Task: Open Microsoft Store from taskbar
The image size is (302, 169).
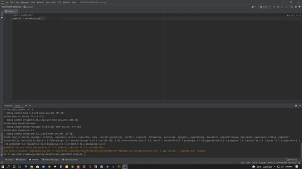Action: (x=38, y=167)
